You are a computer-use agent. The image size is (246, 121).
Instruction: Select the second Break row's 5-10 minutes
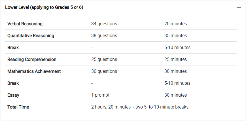coord(177,83)
